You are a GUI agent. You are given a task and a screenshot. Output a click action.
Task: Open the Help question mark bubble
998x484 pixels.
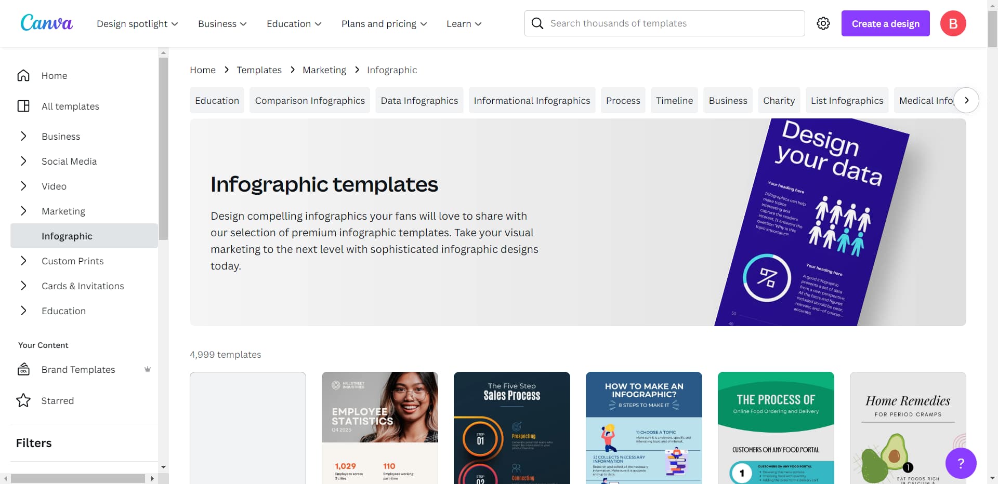(x=960, y=463)
